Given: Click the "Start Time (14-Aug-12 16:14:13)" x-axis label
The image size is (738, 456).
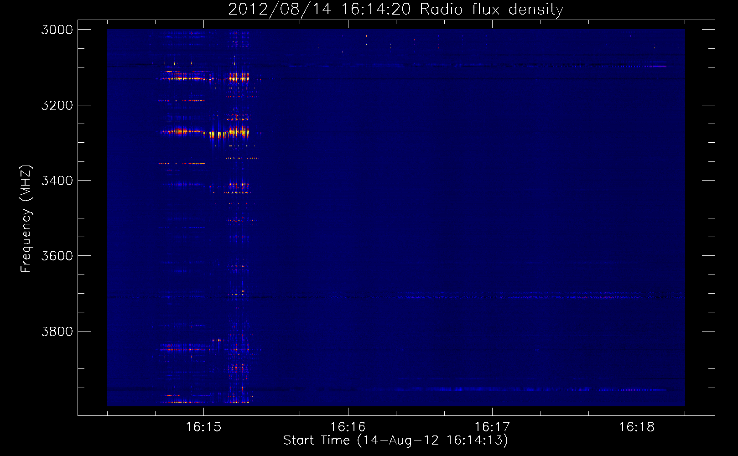Looking at the screenshot, I should (x=395, y=440).
